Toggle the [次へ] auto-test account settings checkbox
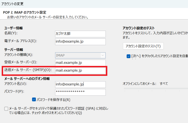 [x=129, y=56]
